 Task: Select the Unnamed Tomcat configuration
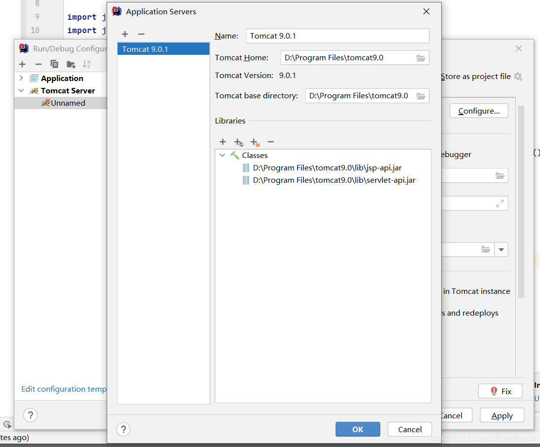tap(61, 103)
